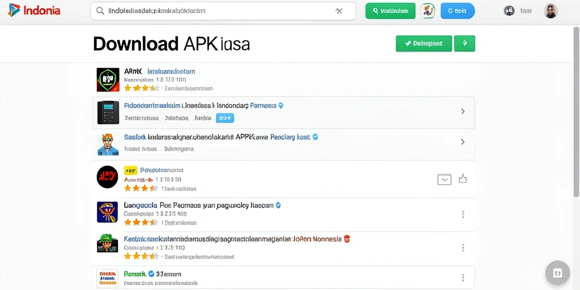The image size is (580, 290).
Task: Open the "Renark." row logo thumbnail
Action: coord(107,279)
